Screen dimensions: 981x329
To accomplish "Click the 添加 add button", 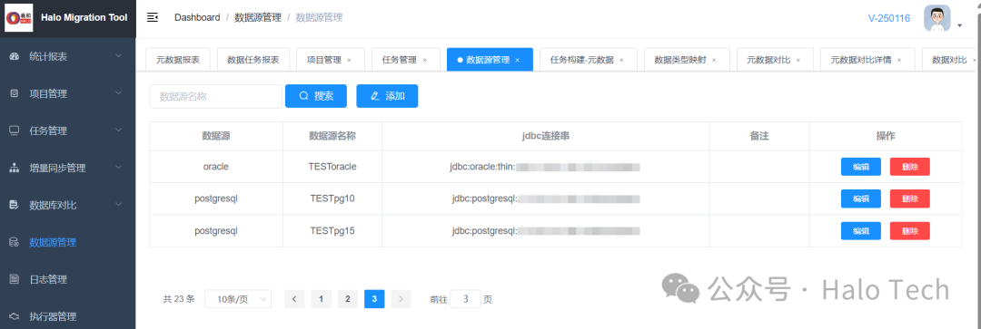I will pyautogui.click(x=387, y=96).
